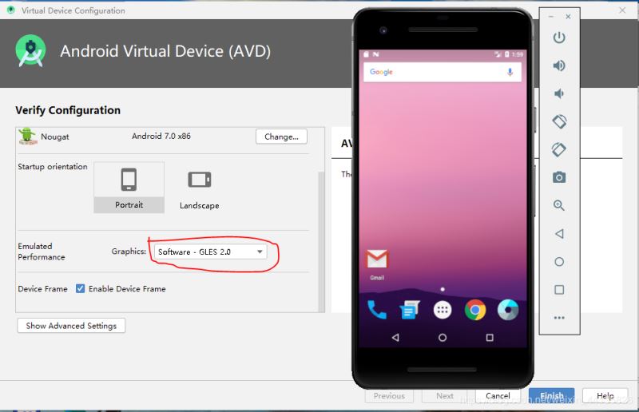Click the Verify Configuration heading

coord(68,110)
